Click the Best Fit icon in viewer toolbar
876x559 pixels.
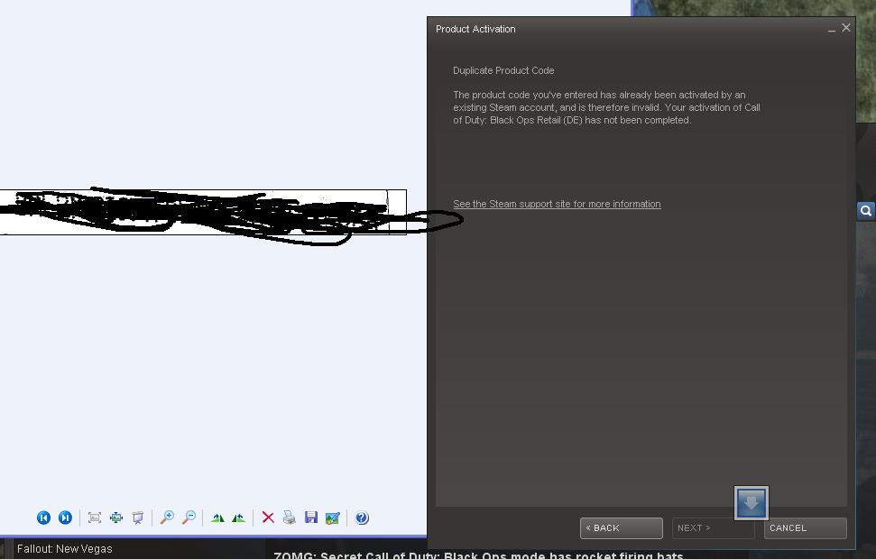95,518
